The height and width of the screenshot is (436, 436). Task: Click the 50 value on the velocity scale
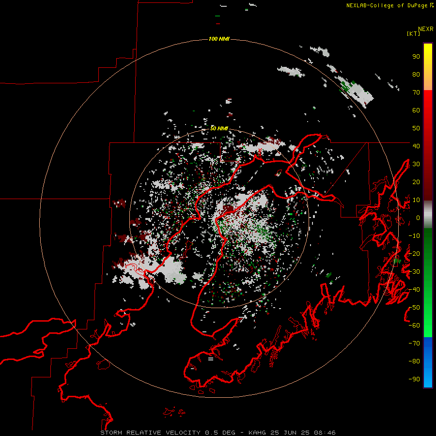click(x=416, y=128)
